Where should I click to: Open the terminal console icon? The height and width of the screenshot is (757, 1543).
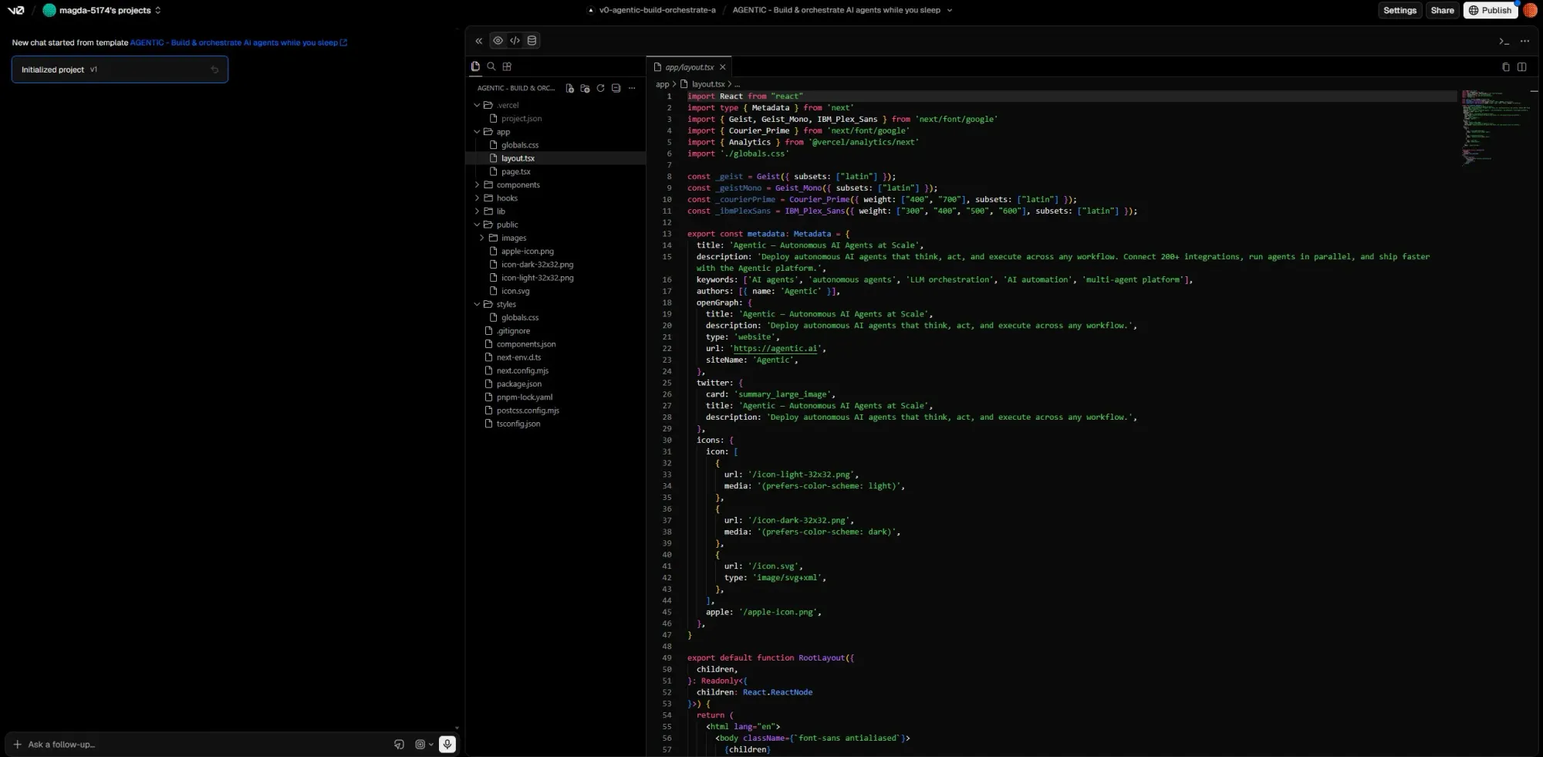pos(1504,41)
